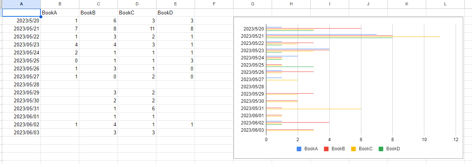Click date cell 2023/05/28
This screenshot has height=164, width=472.
[x=21, y=84]
